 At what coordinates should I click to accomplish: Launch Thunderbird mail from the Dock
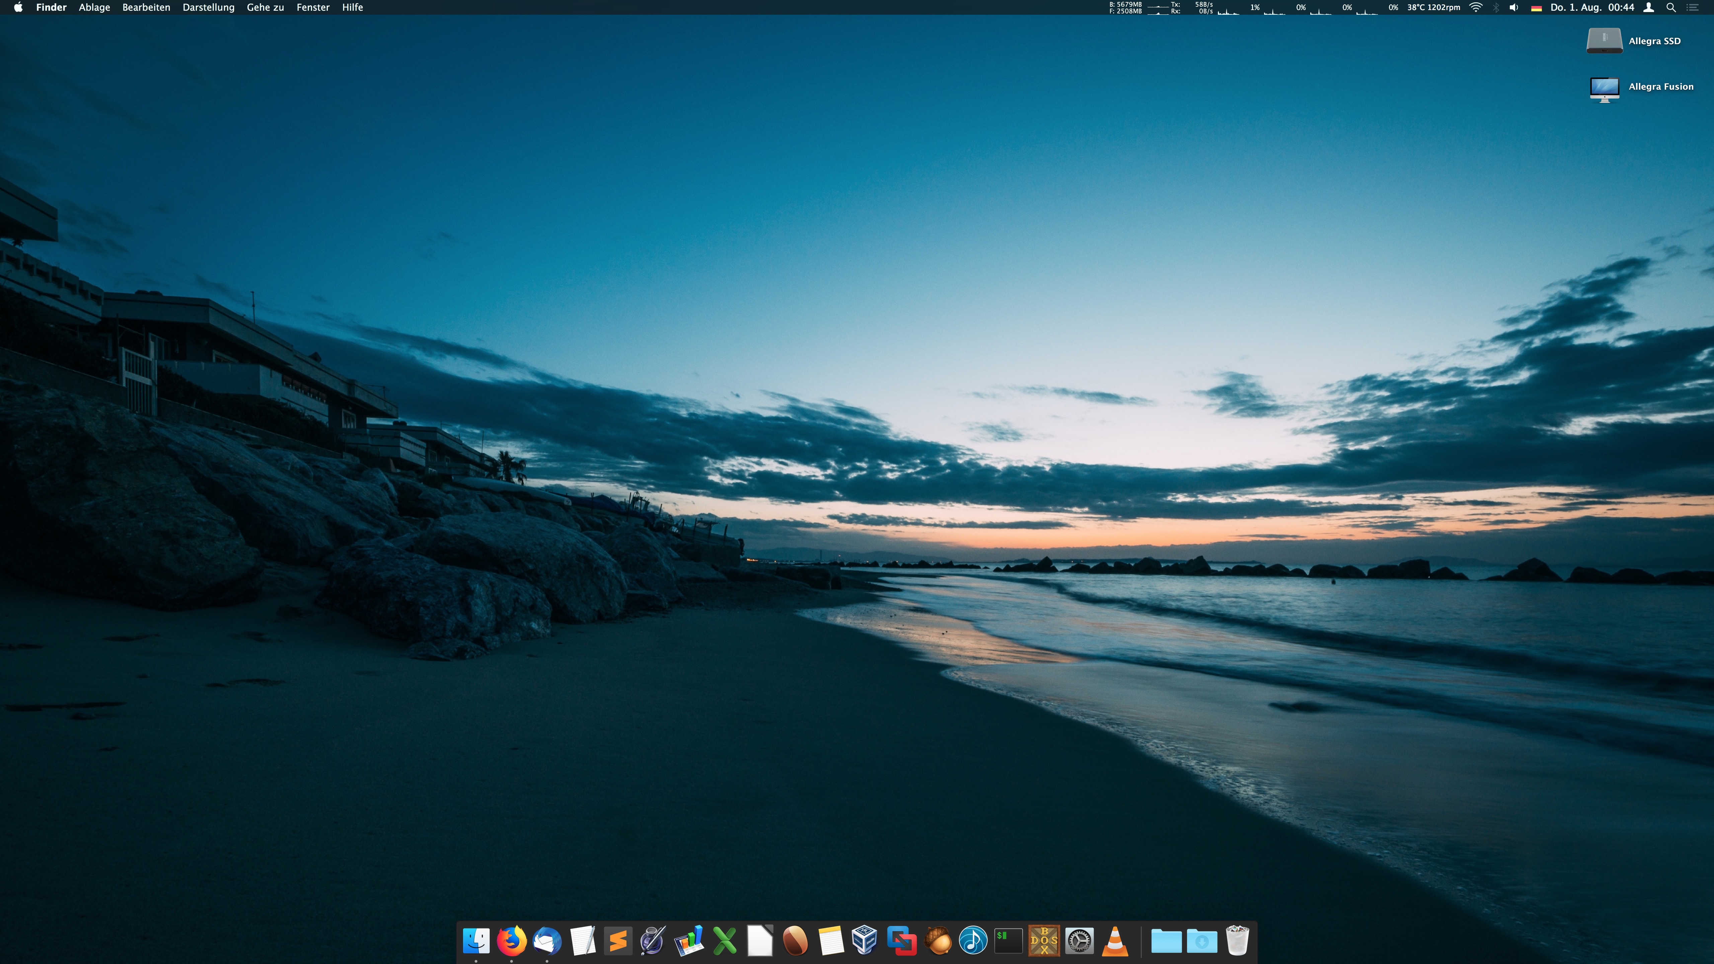pyautogui.click(x=547, y=941)
